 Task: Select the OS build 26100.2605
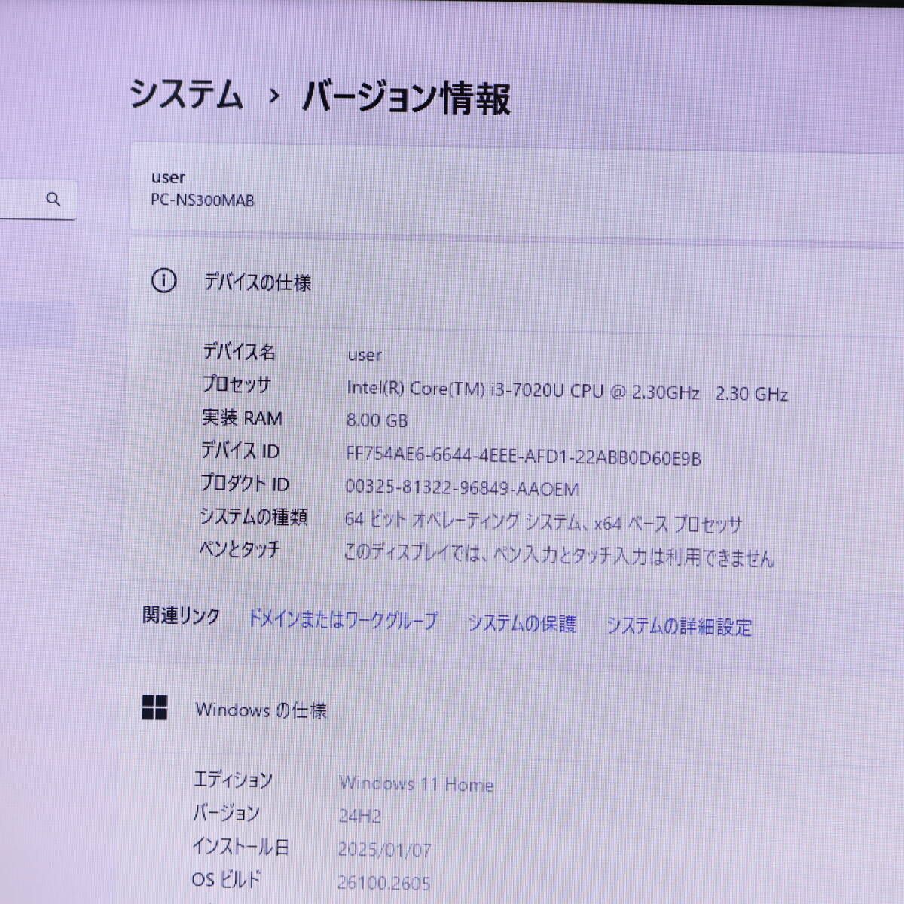coord(383,882)
